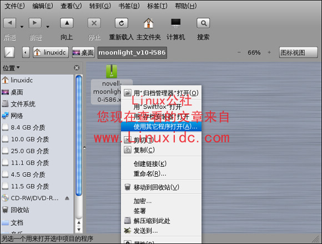Choose 发送到... in the context menu
This screenshot has width=322, height=244.
click(x=161, y=231)
